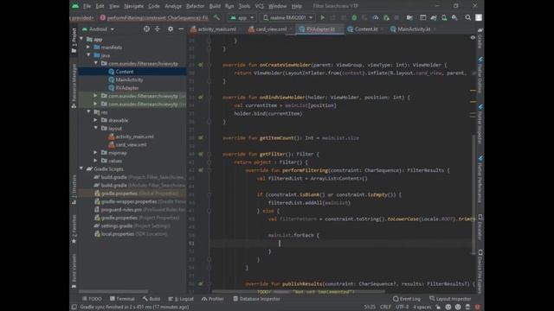The image size is (554, 311).
Task: Expand the values folder
Action: [95, 161]
